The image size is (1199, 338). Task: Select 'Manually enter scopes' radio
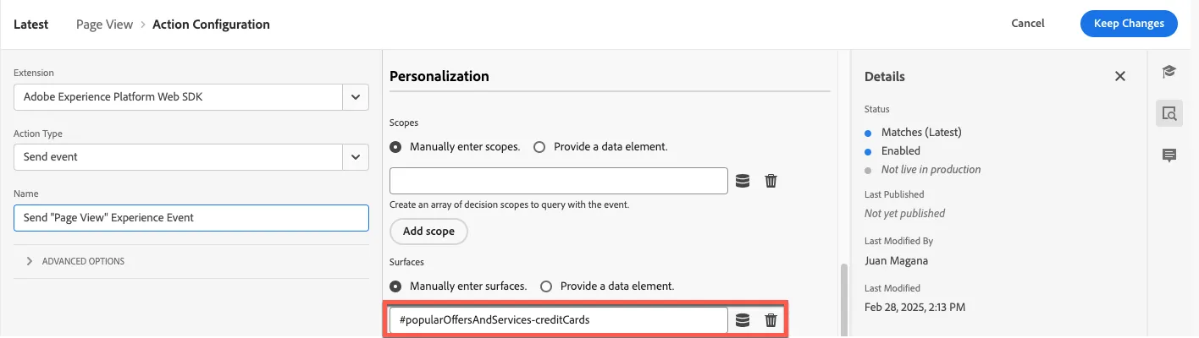point(395,146)
